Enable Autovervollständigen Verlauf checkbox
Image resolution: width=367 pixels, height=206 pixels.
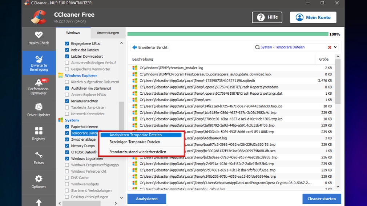tap(67, 63)
